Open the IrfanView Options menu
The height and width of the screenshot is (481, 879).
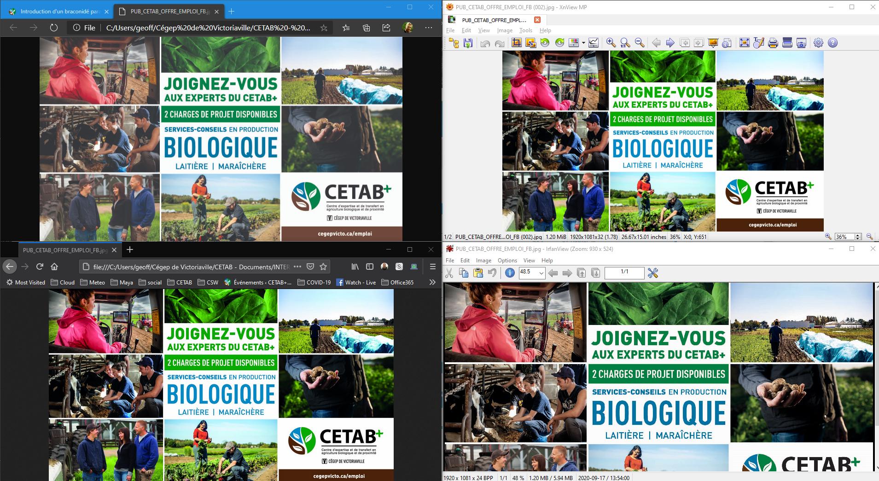(507, 261)
